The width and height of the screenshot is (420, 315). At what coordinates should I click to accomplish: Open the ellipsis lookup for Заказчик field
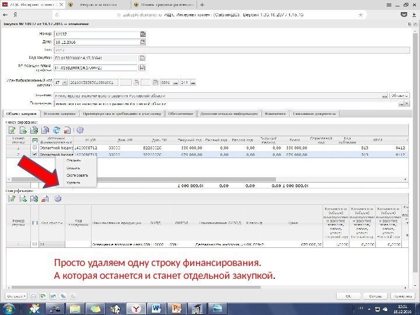click(384, 96)
